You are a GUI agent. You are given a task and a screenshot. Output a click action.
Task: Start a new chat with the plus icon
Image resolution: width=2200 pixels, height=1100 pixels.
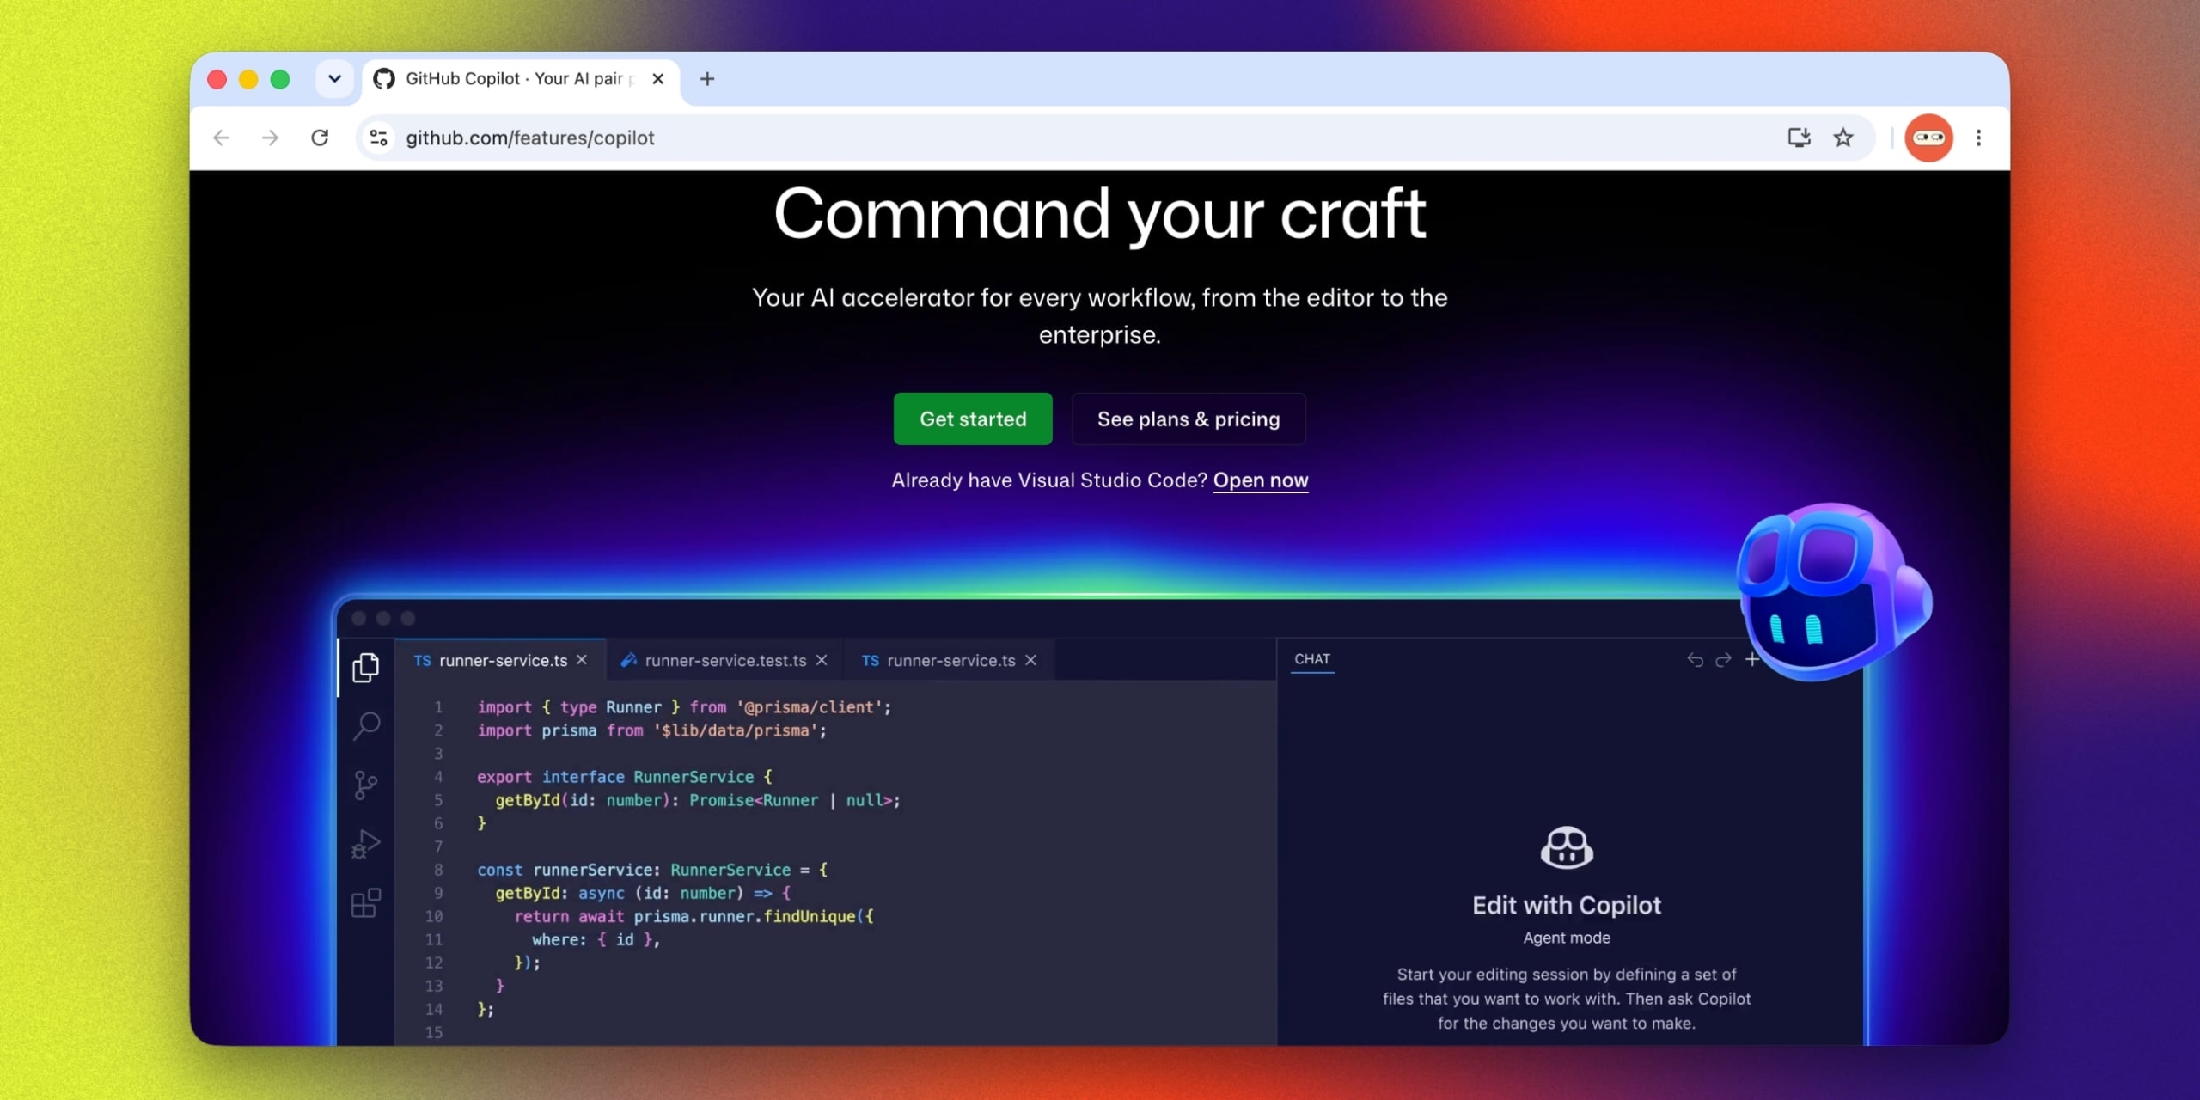pos(1751,660)
